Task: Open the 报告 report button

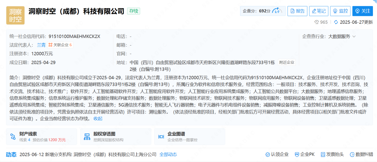Action: [x=297, y=11]
